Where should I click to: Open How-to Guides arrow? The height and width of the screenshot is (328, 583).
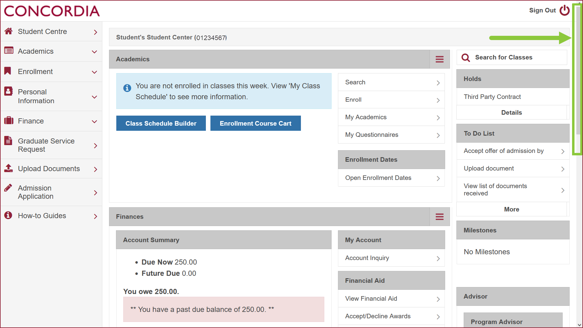(95, 216)
